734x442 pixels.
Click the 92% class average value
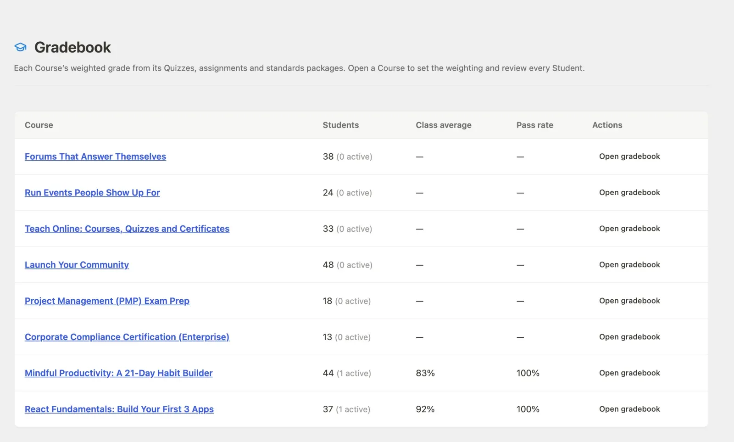[x=425, y=409]
